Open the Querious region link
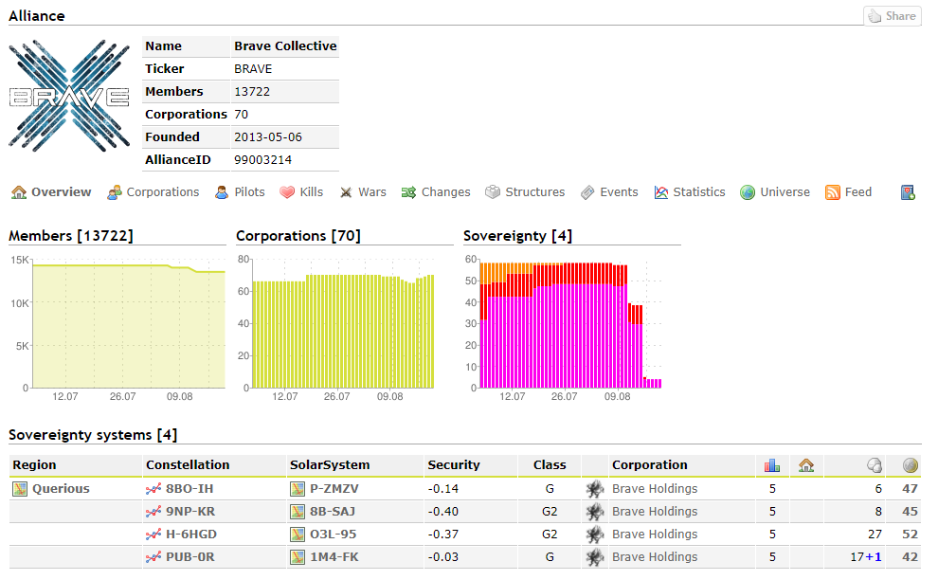 pyautogui.click(x=61, y=489)
